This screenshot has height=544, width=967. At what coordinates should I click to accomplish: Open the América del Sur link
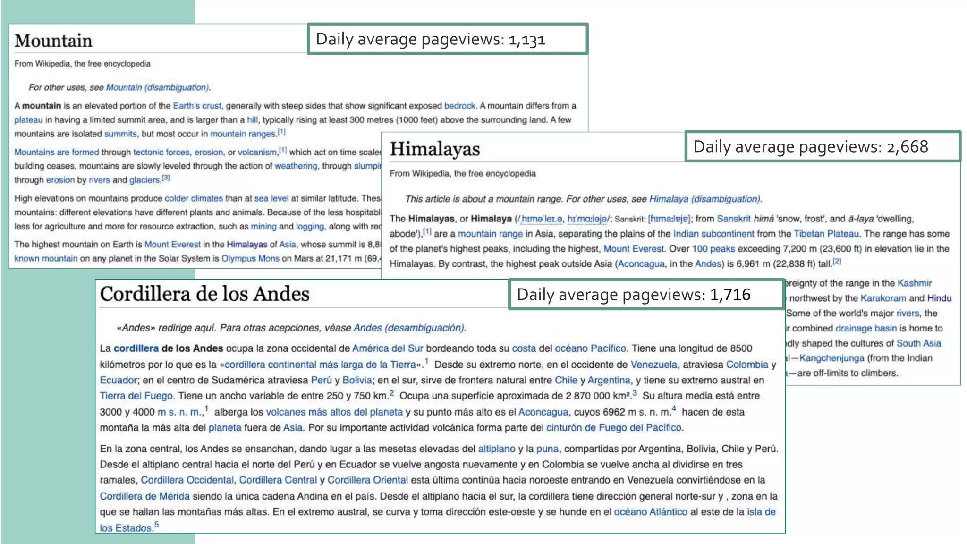pos(388,348)
